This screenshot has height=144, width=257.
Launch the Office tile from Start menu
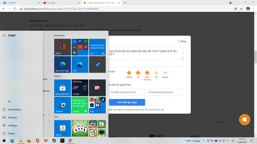(63, 47)
